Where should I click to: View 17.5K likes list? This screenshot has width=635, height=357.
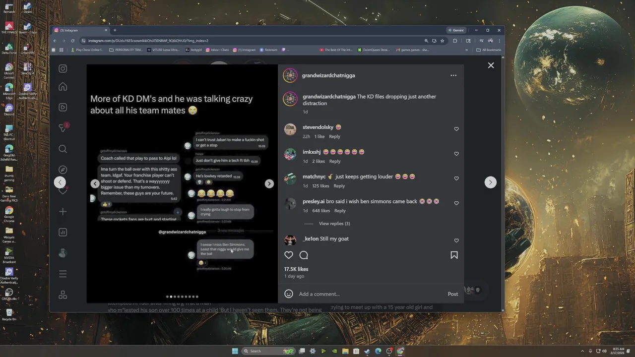(296, 269)
